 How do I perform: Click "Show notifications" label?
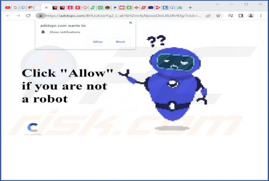pos(65,32)
